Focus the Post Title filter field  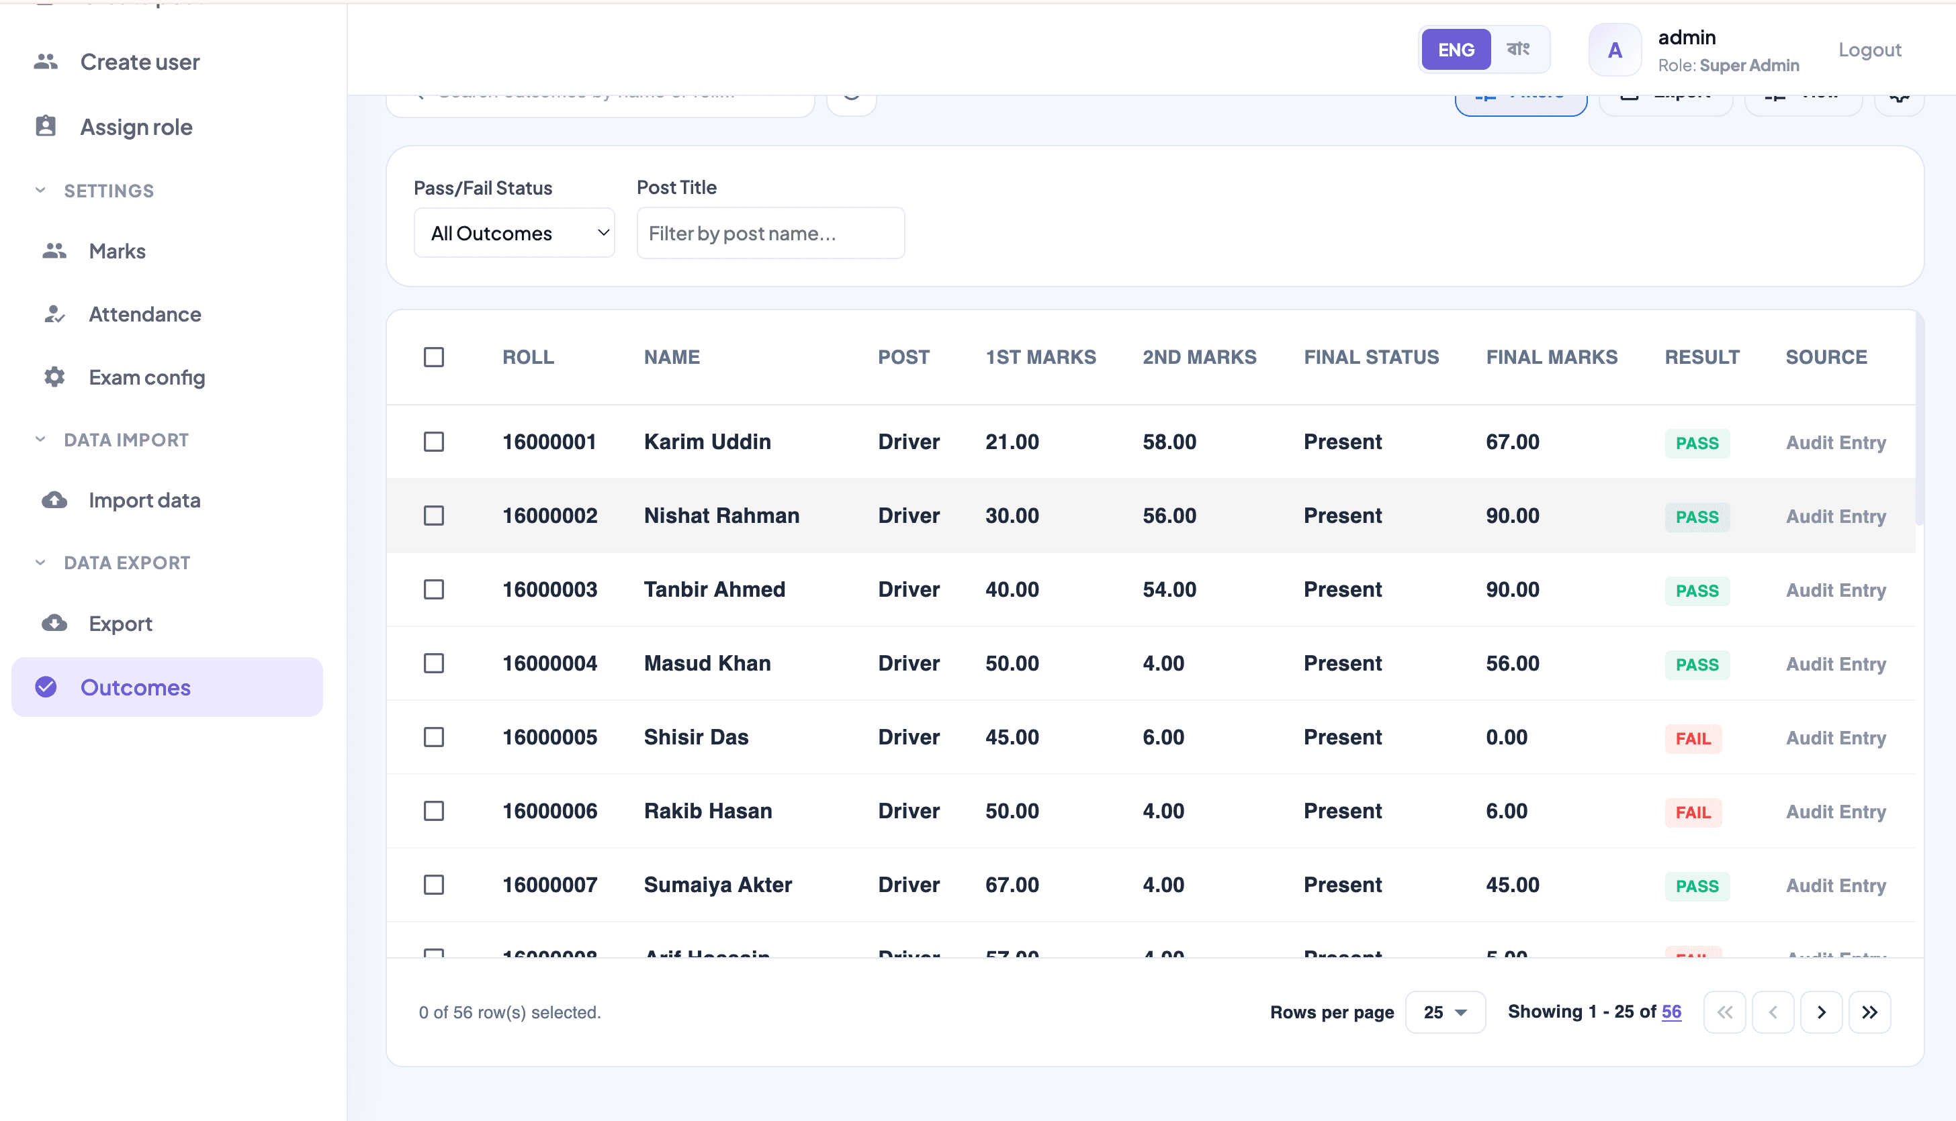[770, 232]
